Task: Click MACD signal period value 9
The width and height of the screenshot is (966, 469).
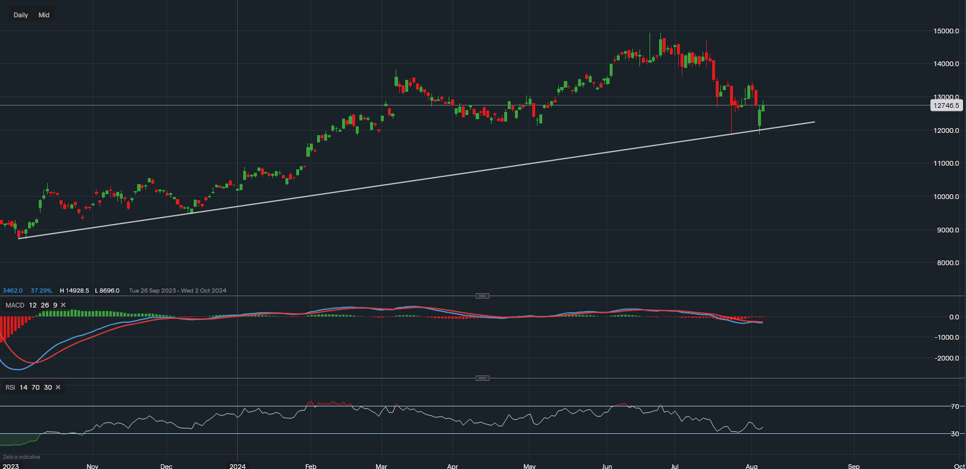Action: 55,305
